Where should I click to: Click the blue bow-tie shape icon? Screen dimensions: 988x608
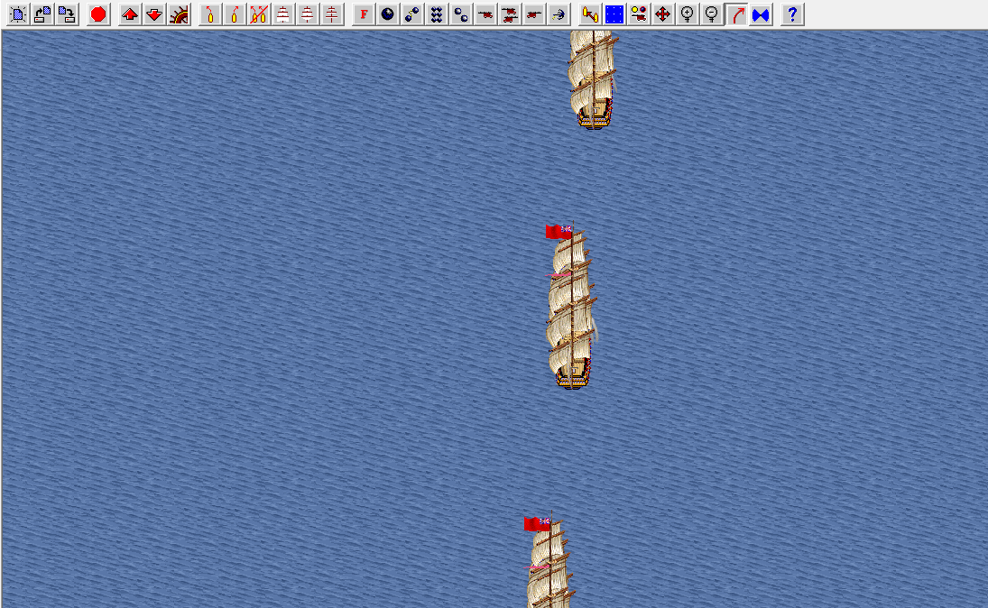(762, 14)
